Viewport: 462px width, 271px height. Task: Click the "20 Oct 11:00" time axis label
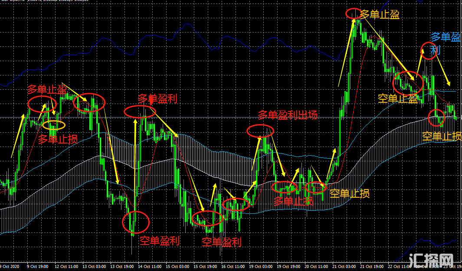pos(316,267)
